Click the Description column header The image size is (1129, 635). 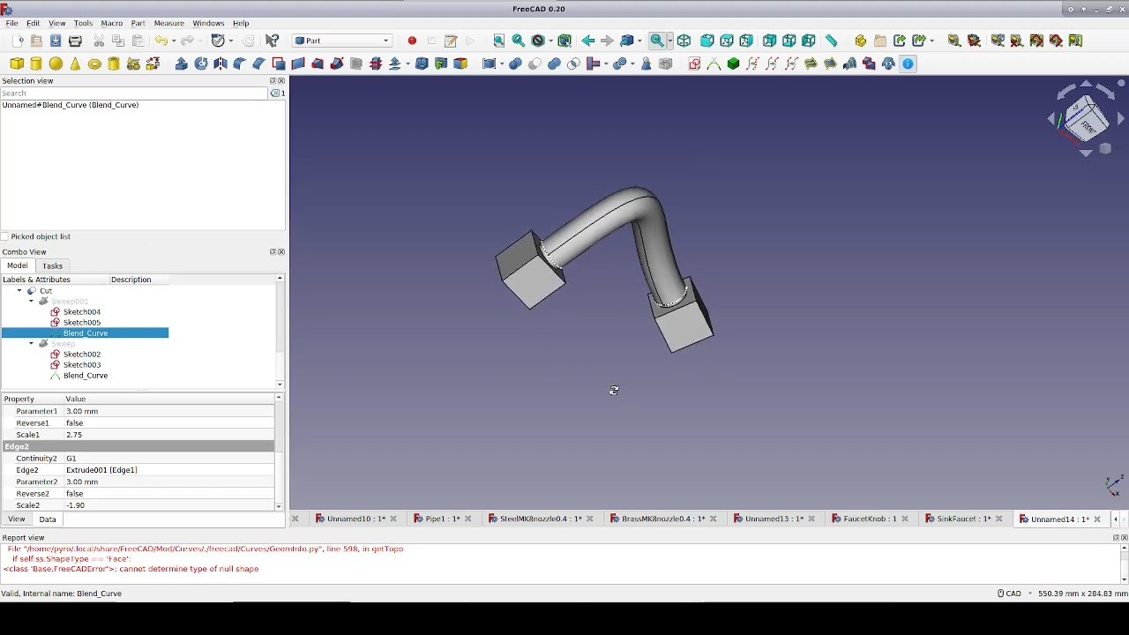tap(138, 280)
